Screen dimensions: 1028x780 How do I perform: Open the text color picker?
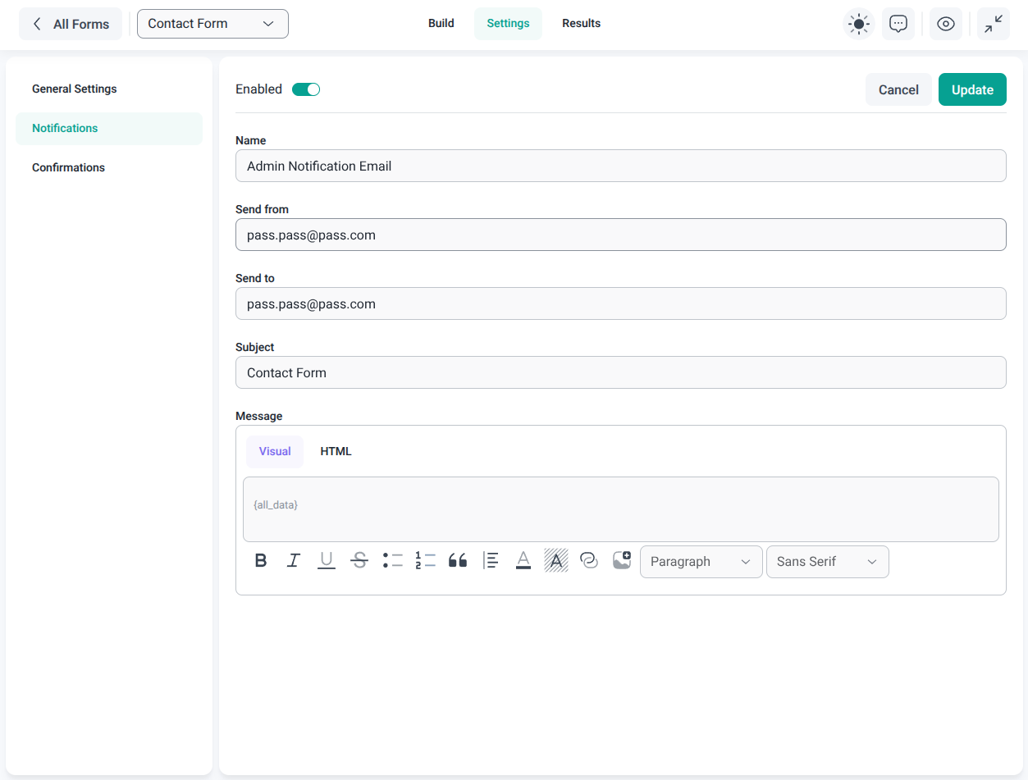523,561
